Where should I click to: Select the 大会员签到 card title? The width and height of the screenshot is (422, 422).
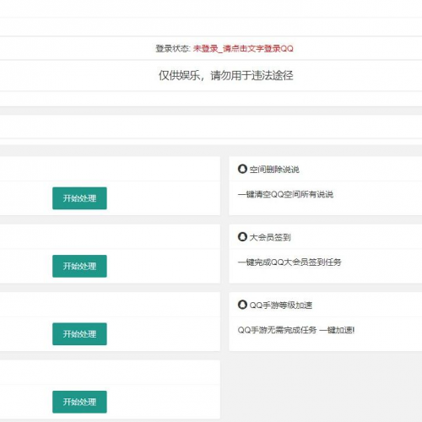(270, 237)
